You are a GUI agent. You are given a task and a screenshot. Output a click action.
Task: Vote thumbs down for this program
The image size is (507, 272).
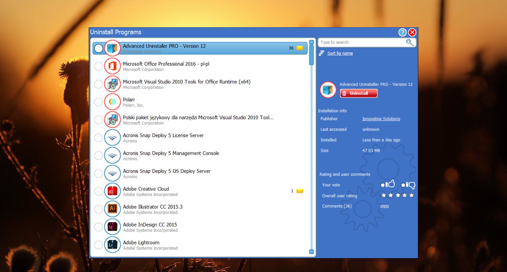[408, 185]
